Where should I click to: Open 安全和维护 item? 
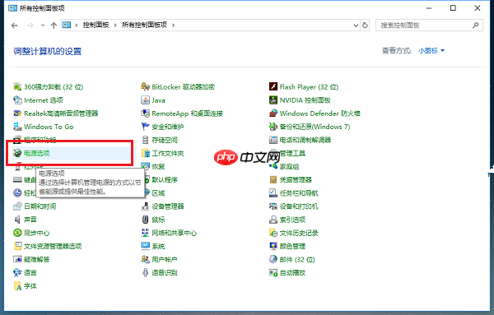point(162,127)
